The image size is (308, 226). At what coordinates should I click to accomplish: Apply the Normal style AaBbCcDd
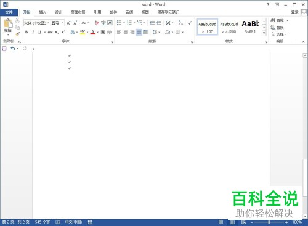pyautogui.click(x=208, y=27)
